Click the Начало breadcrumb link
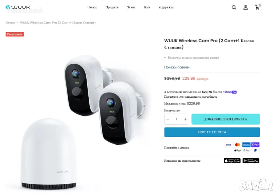Image resolution: width=277 pixels, height=195 pixels. point(10,23)
